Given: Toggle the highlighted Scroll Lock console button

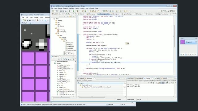Looking at the screenshot, I should coord(161,83).
